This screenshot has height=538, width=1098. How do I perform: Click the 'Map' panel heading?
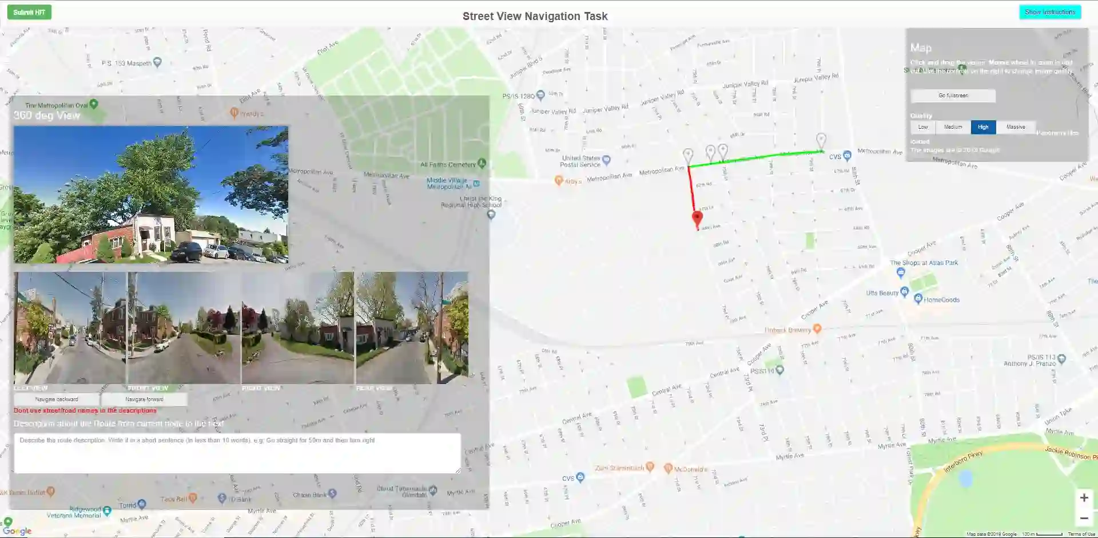coord(921,48)
